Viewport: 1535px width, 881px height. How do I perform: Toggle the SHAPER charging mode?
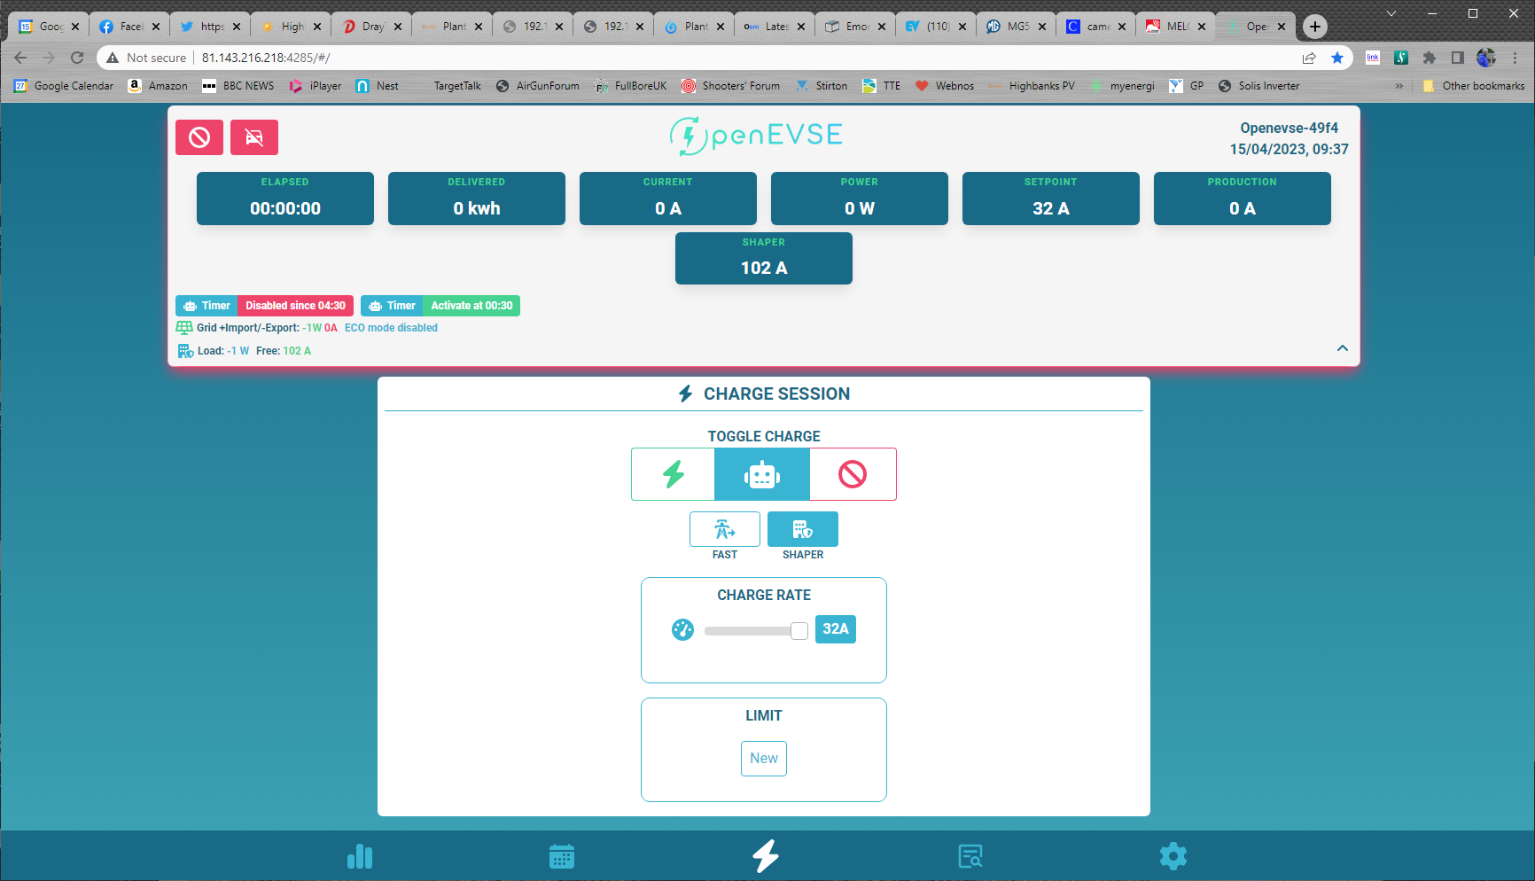803,529
